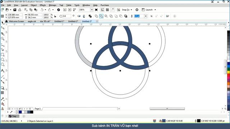Click the Export icon
Screen dimensions: 230x129
coord(70,10)
